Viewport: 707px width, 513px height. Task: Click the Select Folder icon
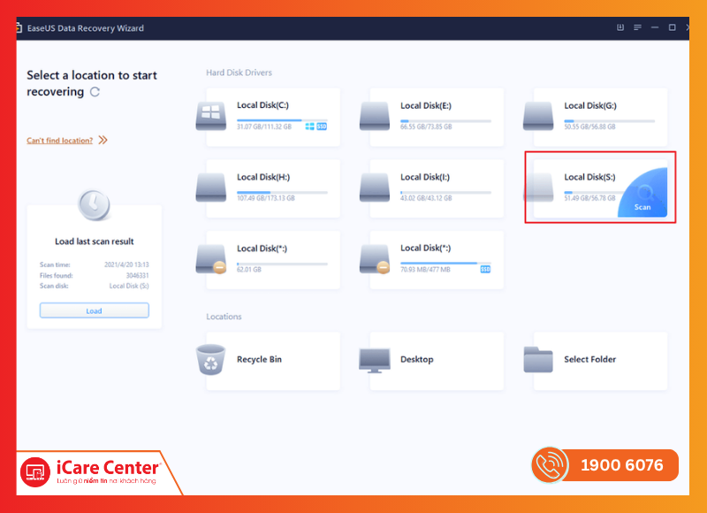538,359
